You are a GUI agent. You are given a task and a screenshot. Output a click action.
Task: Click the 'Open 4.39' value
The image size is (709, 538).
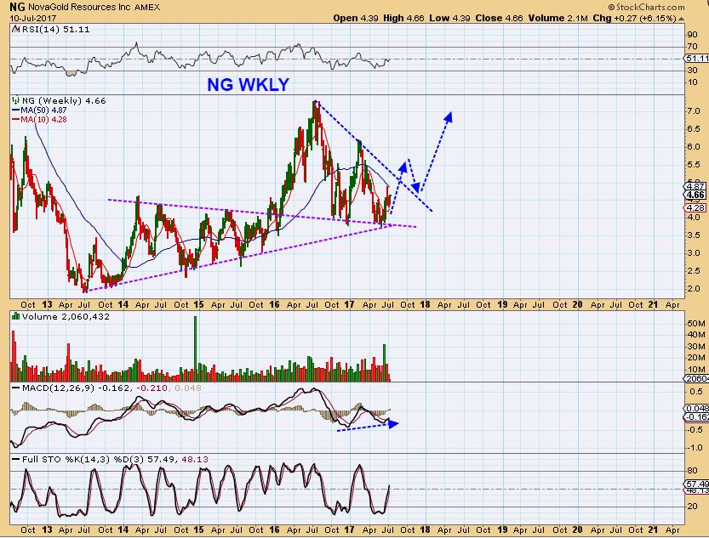356,18
